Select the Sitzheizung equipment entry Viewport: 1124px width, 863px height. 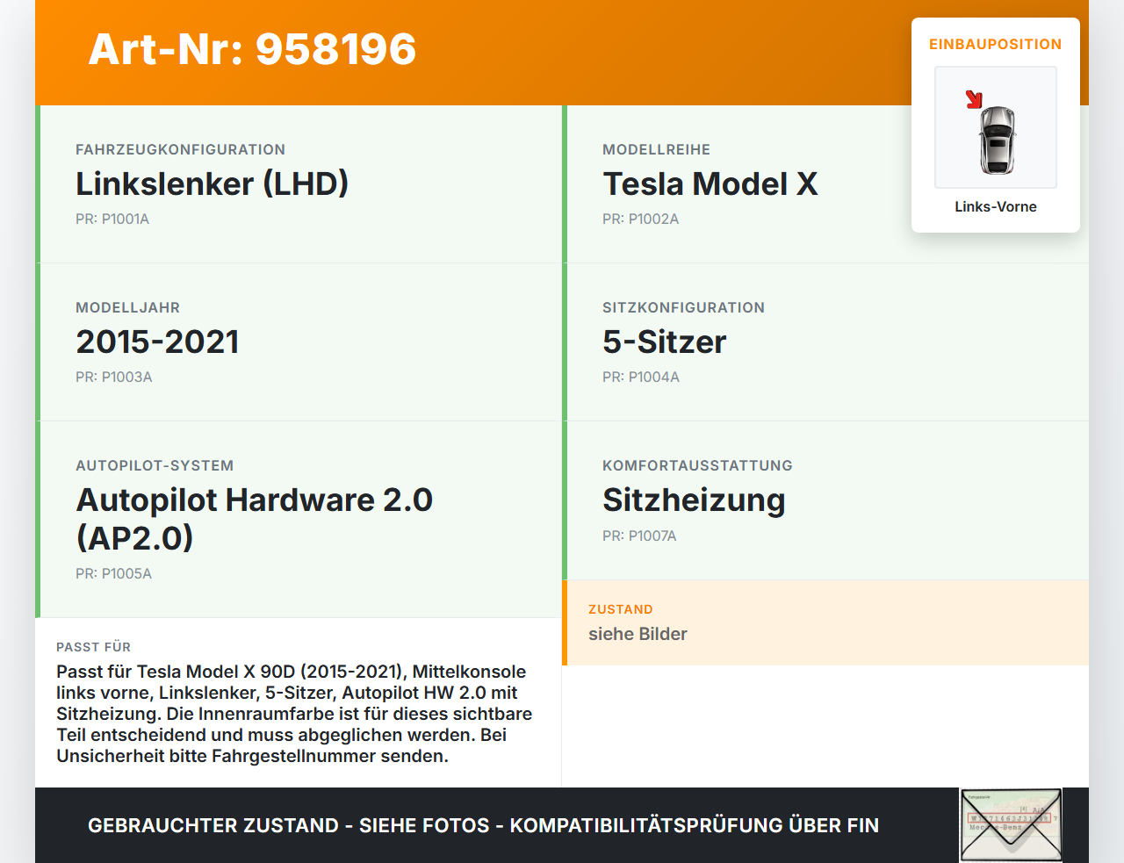point(694,500)
